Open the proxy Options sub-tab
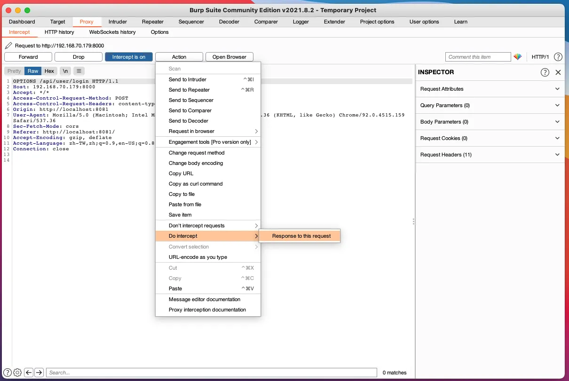The image size is (569, 381). pyautogui.click(x=160, y=32)
